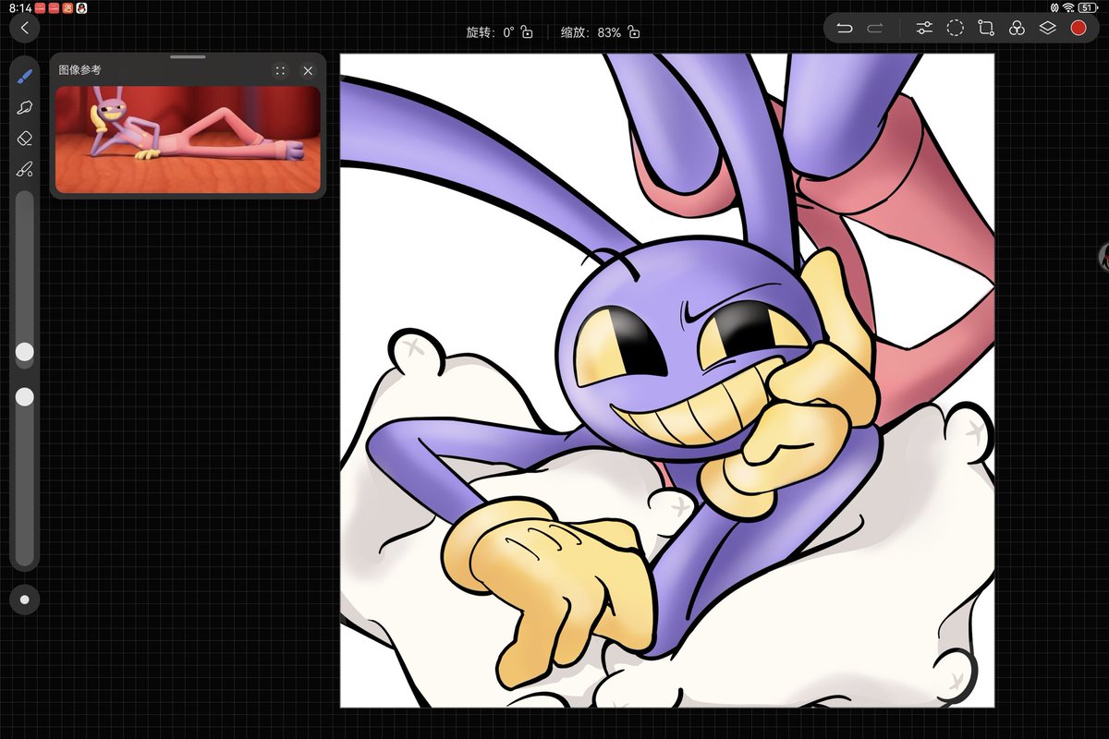Toggle the rotation lock icon
The width and height of the screenshot is (1109, 739).
point(527,32)
